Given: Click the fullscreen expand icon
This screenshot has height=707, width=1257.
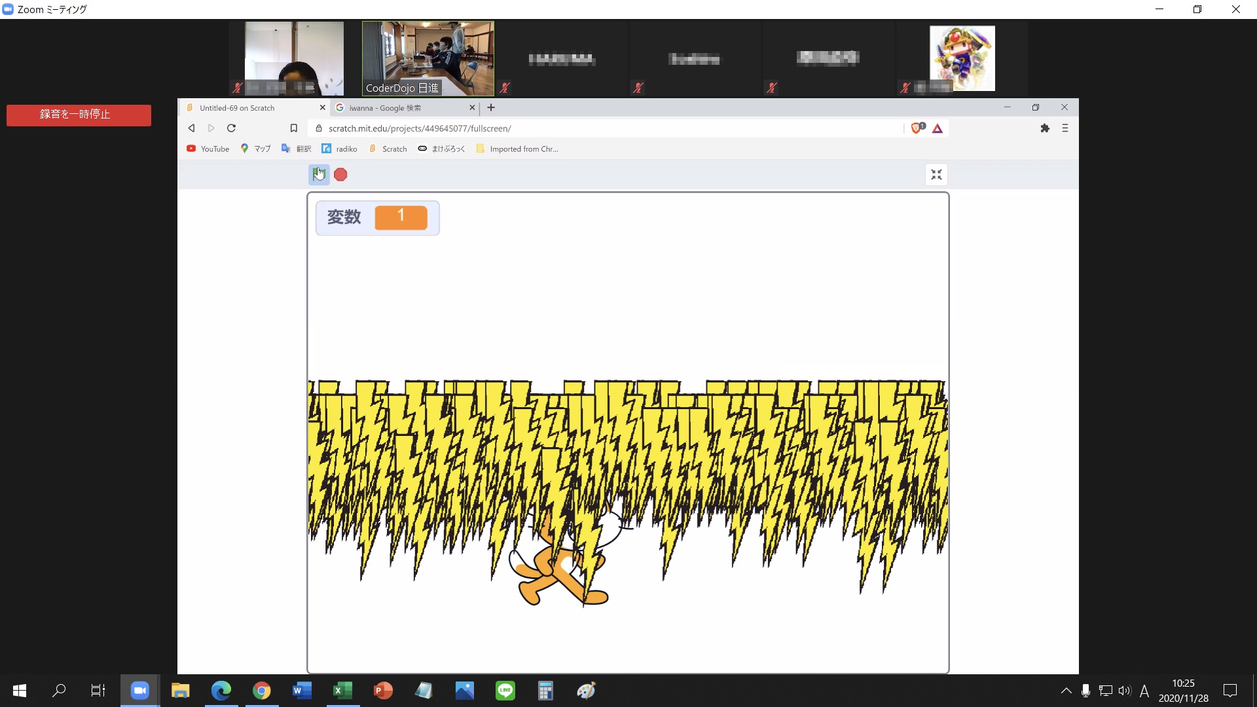Looking at the screenshot, I should pos(937,174).
